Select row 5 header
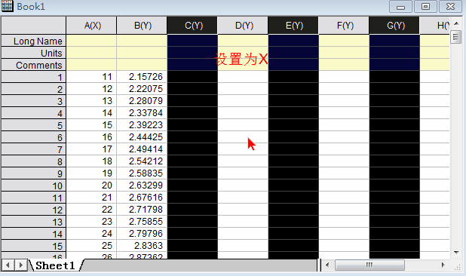466x276 pixels. point(34,125)
